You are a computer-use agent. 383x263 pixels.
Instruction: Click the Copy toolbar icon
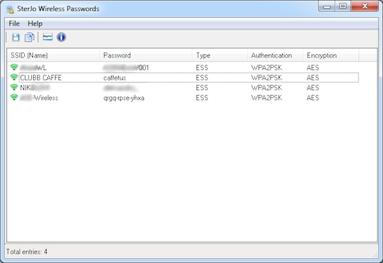(29, 38)
